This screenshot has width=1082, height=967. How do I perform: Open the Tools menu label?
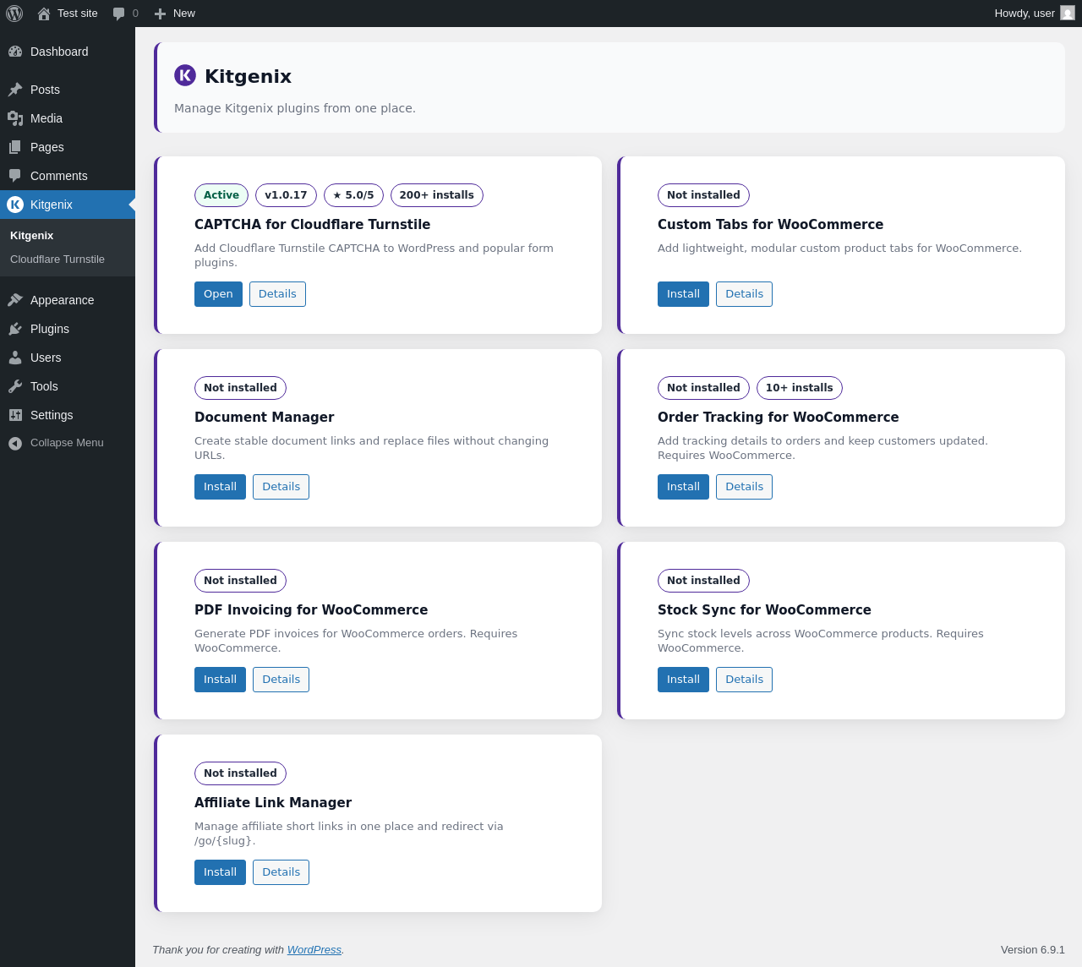44,386
